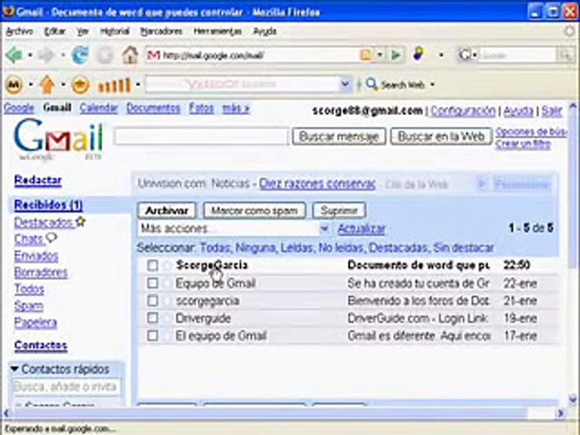This screenshot has width=580, height=435.
Task: Open the Marcadores menu
Action: 161,31
